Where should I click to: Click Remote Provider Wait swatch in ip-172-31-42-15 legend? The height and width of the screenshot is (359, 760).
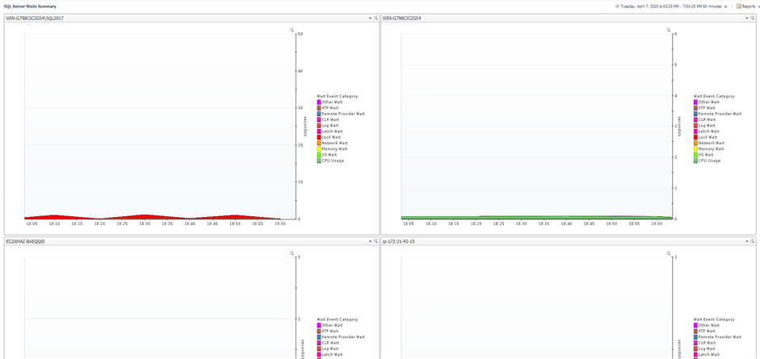point(695,336)
